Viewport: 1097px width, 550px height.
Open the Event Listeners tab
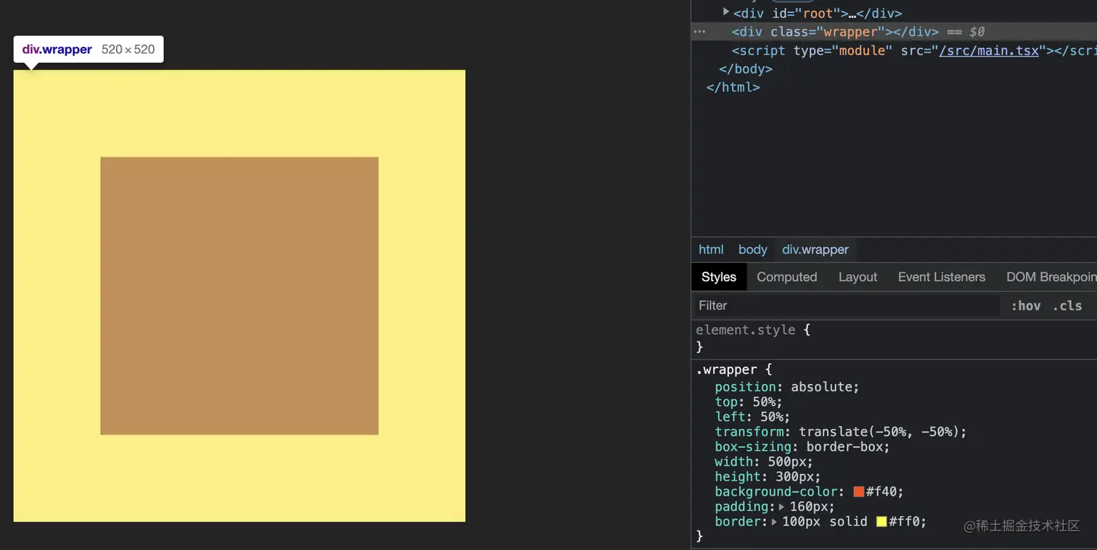[941, 277]
